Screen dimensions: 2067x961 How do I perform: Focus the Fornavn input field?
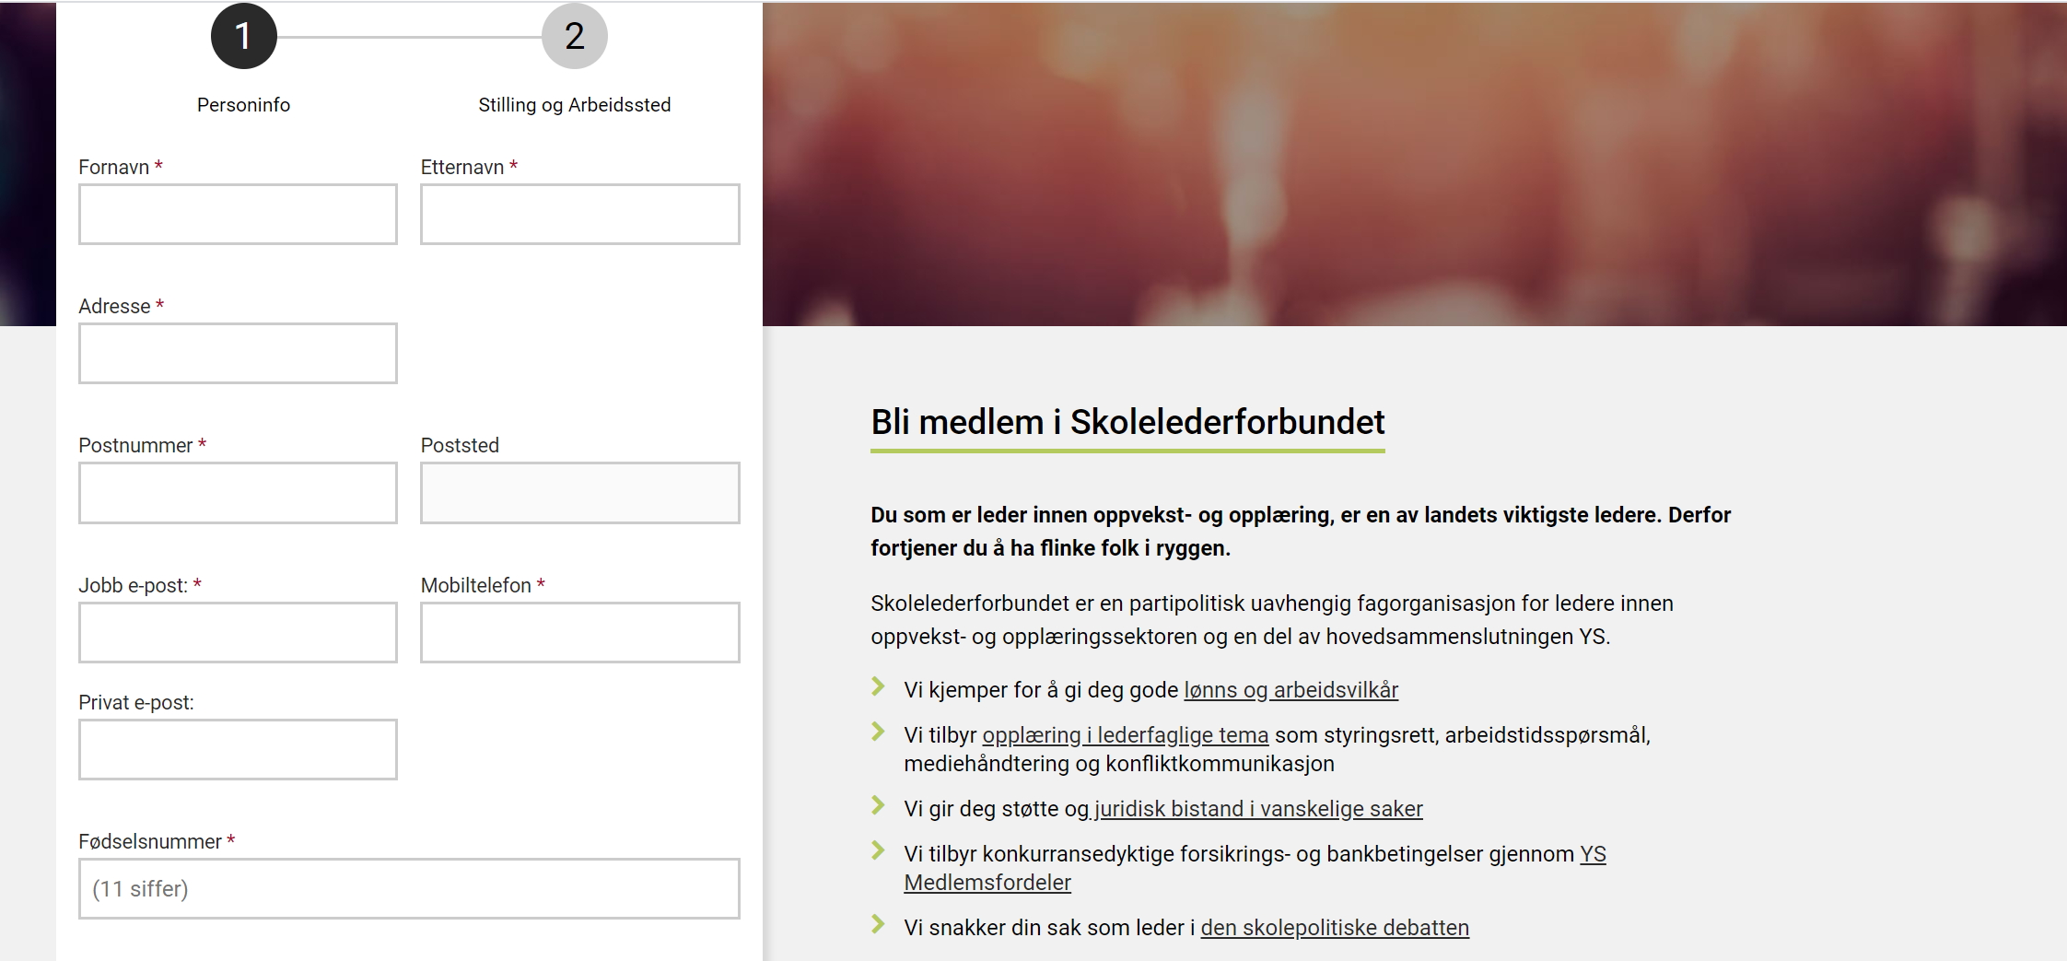pos(238,214)
